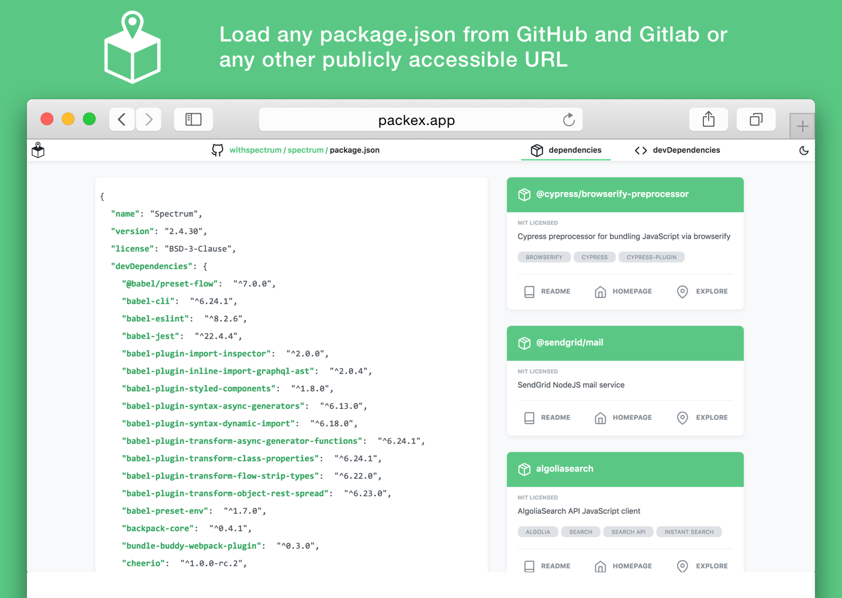Image resolution: width=842 pixels, height=598 pixels.
Task: Open a new tab with the plus button
Action: pos(802,126)
